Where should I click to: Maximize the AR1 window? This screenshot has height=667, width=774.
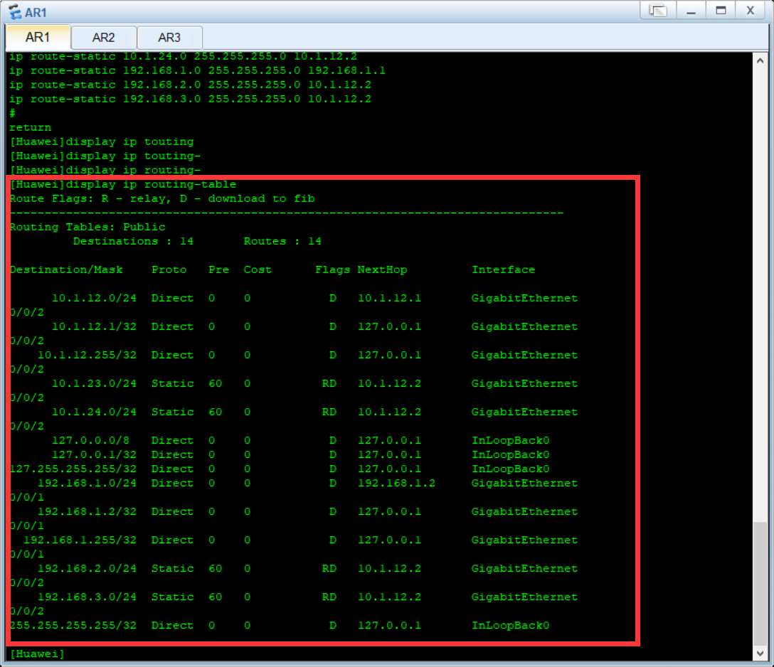[x=721, y=11]
